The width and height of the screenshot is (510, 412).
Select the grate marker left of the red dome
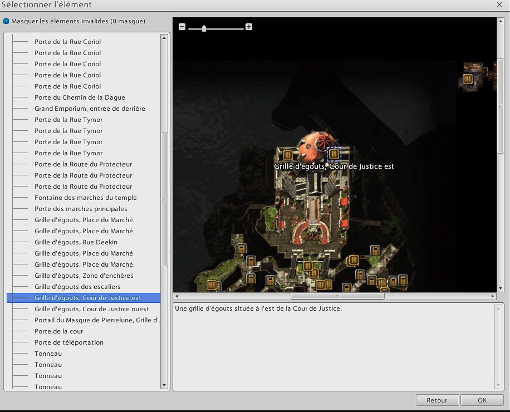click(x=287, y=155)
